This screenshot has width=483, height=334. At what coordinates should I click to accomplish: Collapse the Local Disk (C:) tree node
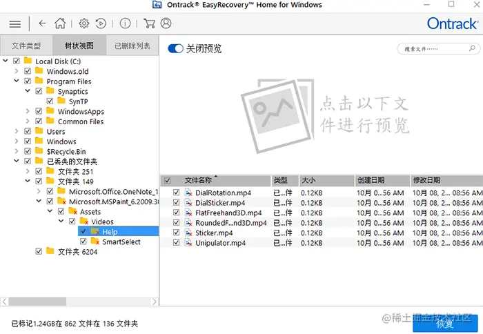[6, 61]
